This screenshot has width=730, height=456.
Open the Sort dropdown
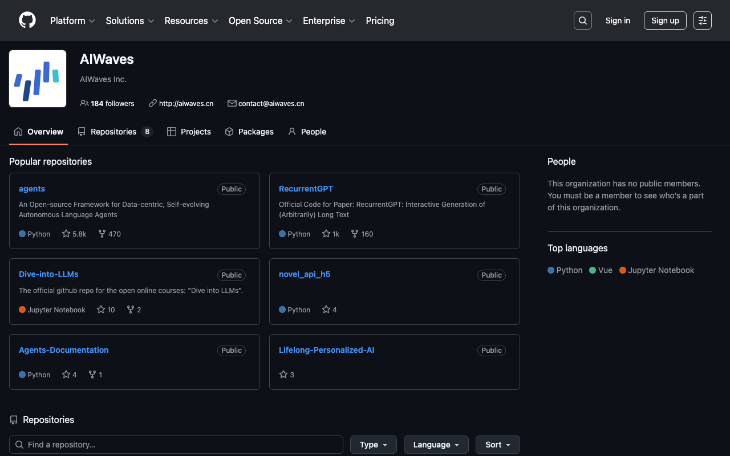[497, 445]
